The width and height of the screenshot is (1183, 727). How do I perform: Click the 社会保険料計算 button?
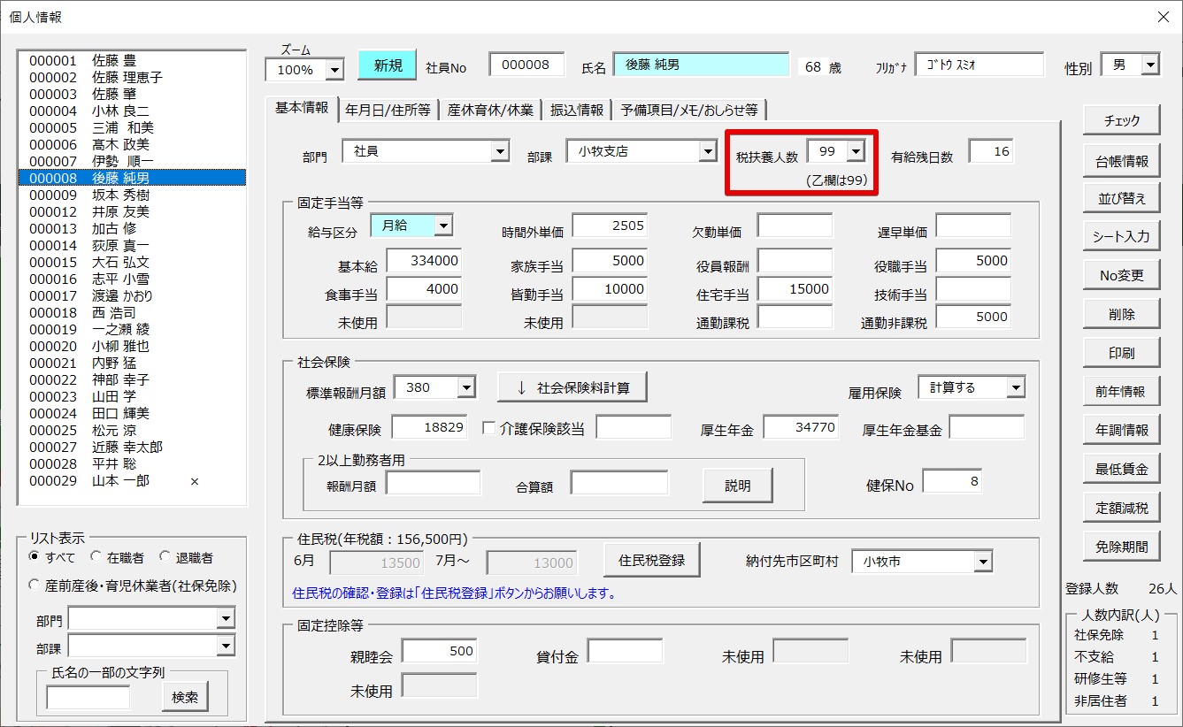coord(572,387)
